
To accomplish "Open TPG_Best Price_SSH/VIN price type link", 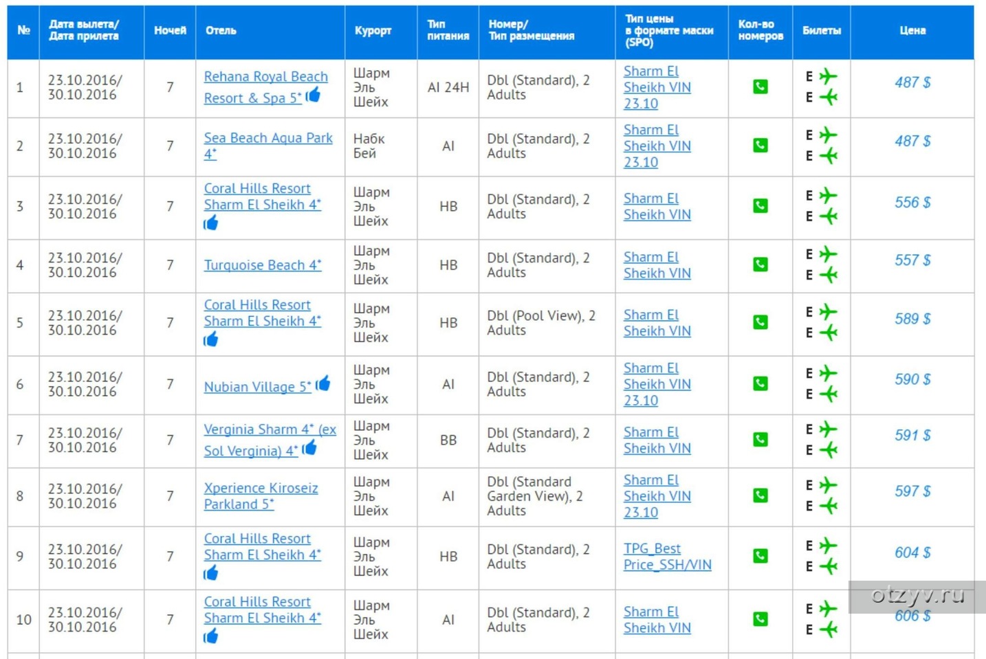I will [x=667, y=557].
